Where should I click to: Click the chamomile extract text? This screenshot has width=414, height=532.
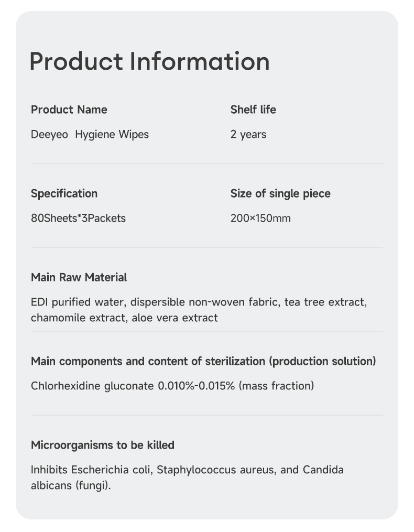pos(78,318)
